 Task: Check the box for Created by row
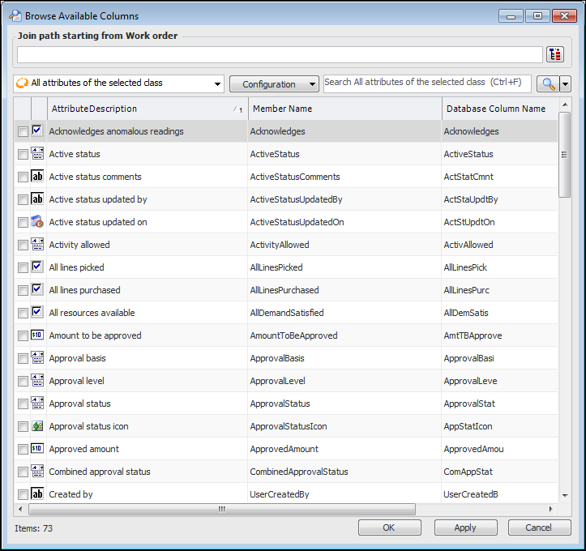(x=23, y=494)
